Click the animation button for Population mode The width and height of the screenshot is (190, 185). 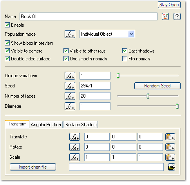pyautogui.click(x=70, y=34)
